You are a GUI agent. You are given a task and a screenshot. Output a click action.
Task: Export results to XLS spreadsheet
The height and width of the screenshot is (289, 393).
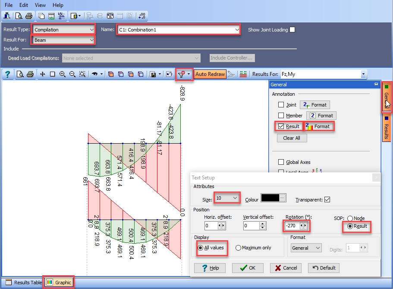point(51,16)
